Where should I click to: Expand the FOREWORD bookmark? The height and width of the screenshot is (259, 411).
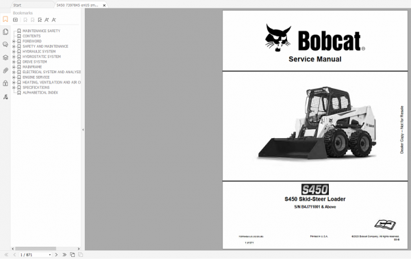[14, 41]
